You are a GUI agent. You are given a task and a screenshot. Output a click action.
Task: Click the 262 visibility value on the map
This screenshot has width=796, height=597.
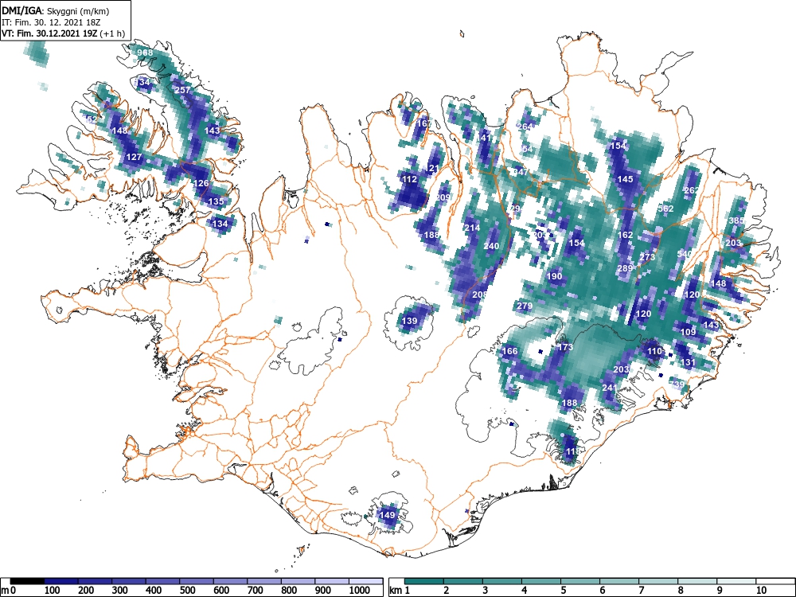(692, 190)
